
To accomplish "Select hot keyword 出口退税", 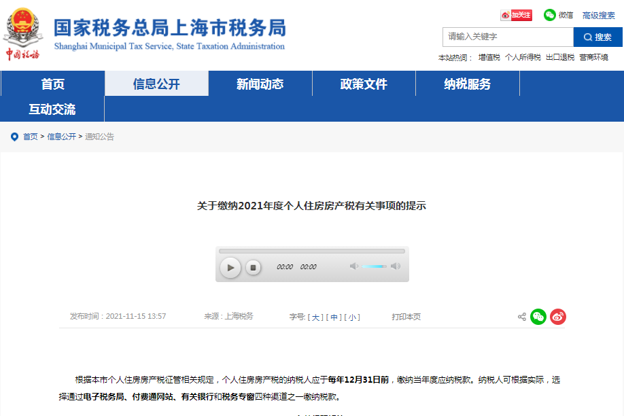I will tap(560, 57).
